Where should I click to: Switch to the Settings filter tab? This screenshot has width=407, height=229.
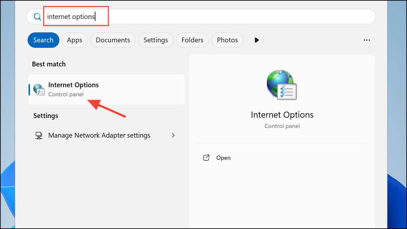pyautogui.click(x=156, y=40)
